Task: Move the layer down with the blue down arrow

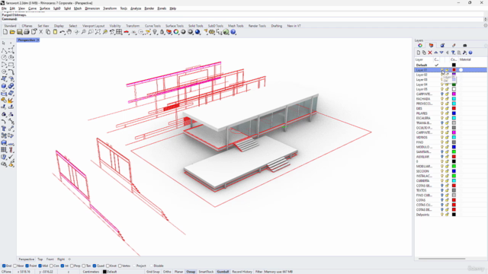Action: 441,53
